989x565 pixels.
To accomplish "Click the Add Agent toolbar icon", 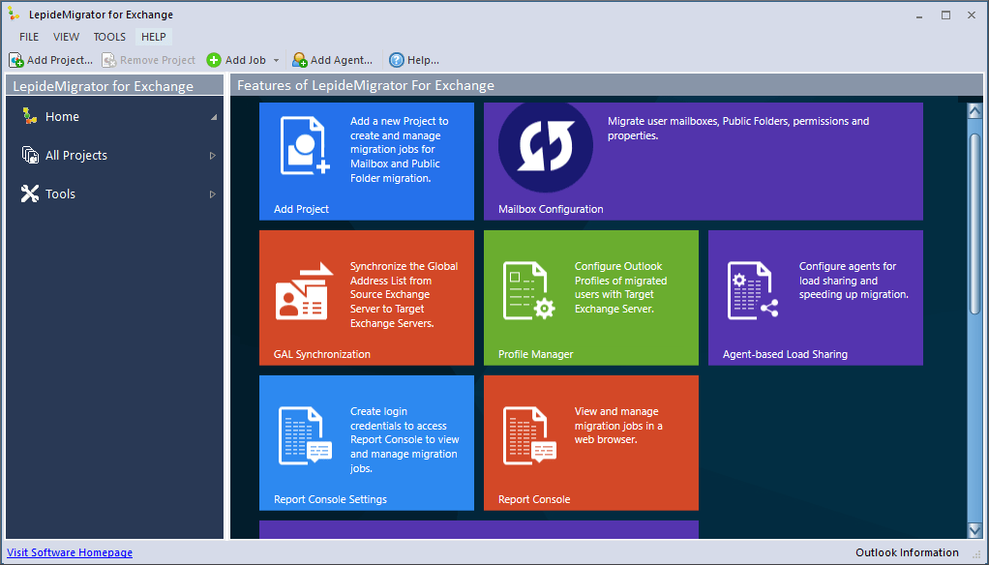I will tap(300, 60).
